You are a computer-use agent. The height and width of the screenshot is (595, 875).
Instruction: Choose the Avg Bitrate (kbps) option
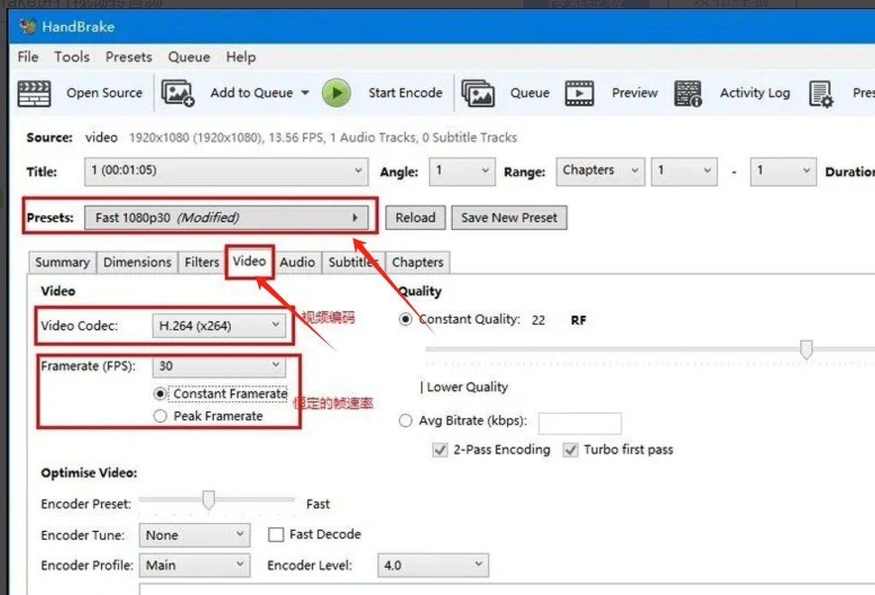point(406,421)
